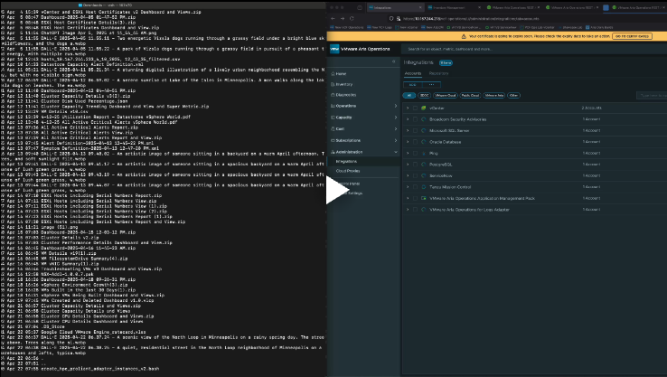The height and width of the screenshot is (377, 667).
Task: Click the Oracle Database icon
Action: [424, 142]
